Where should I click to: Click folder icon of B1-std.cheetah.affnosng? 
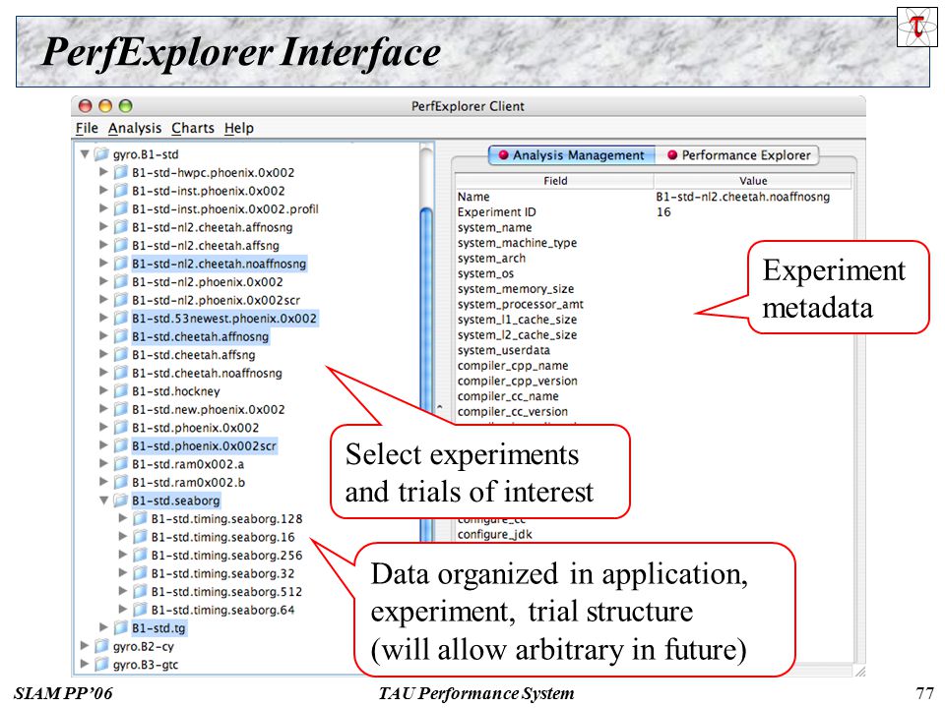point(121,336)
